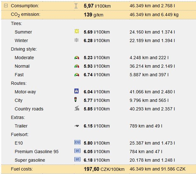Click 41.066 km and 2.480 l

pyautogui.click(x=152, y=92)
